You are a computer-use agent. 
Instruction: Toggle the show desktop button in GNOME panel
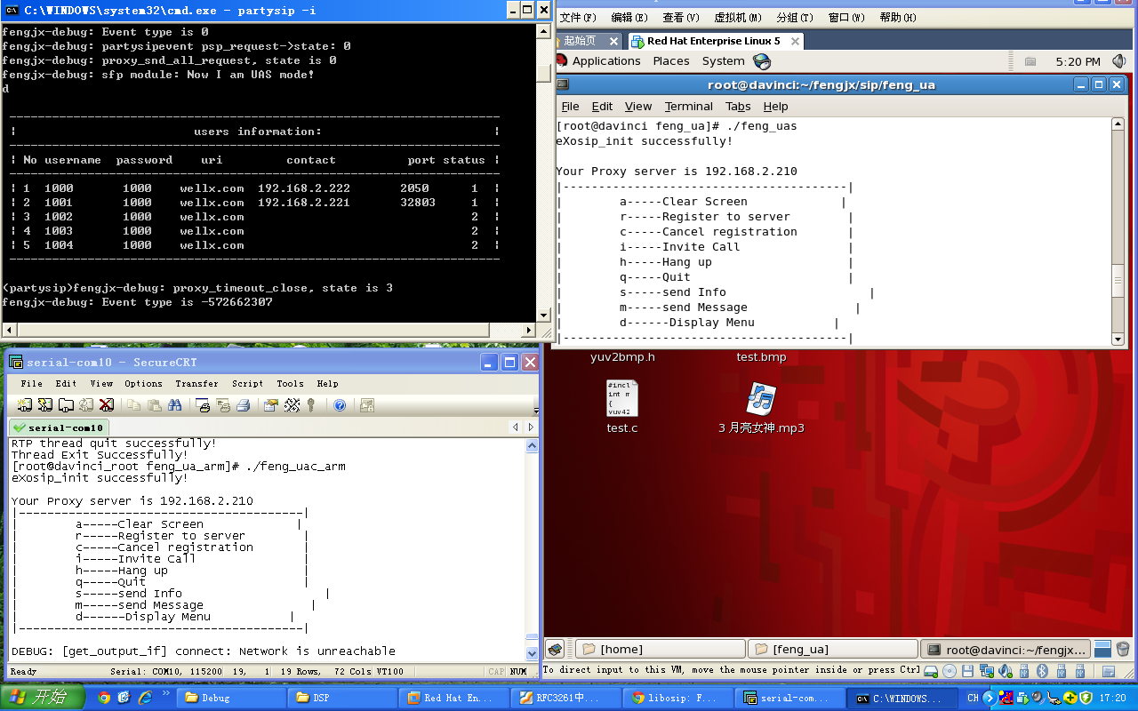(x=555, y=649)
